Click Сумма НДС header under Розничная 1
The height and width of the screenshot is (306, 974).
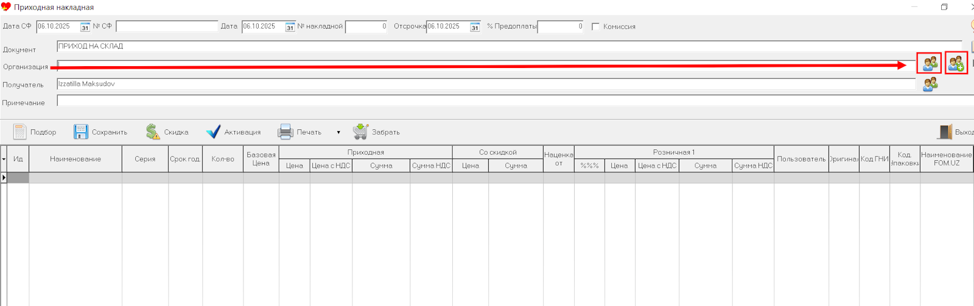[753, 166]
